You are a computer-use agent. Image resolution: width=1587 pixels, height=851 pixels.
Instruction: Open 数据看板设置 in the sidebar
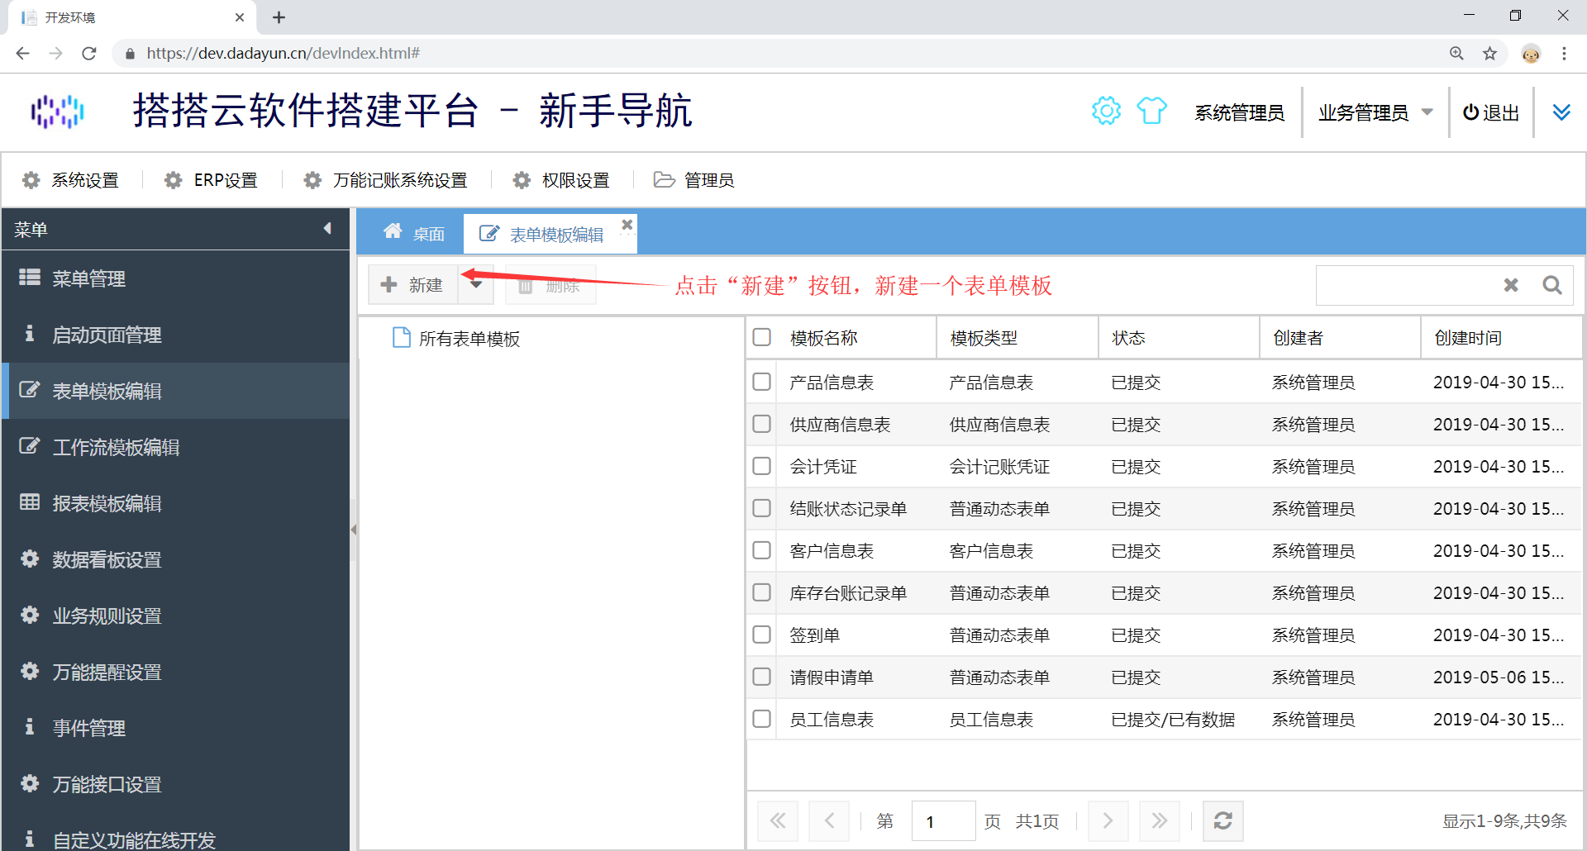point(175,559)
